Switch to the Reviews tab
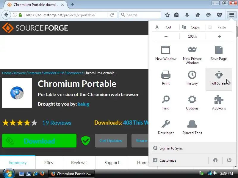Image resolution: width=238 pixels, height=178 pixels. coord(79,163)
